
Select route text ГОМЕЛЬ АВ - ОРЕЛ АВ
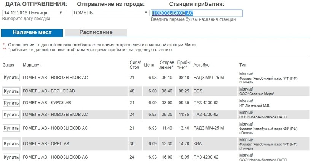[46, 143]
